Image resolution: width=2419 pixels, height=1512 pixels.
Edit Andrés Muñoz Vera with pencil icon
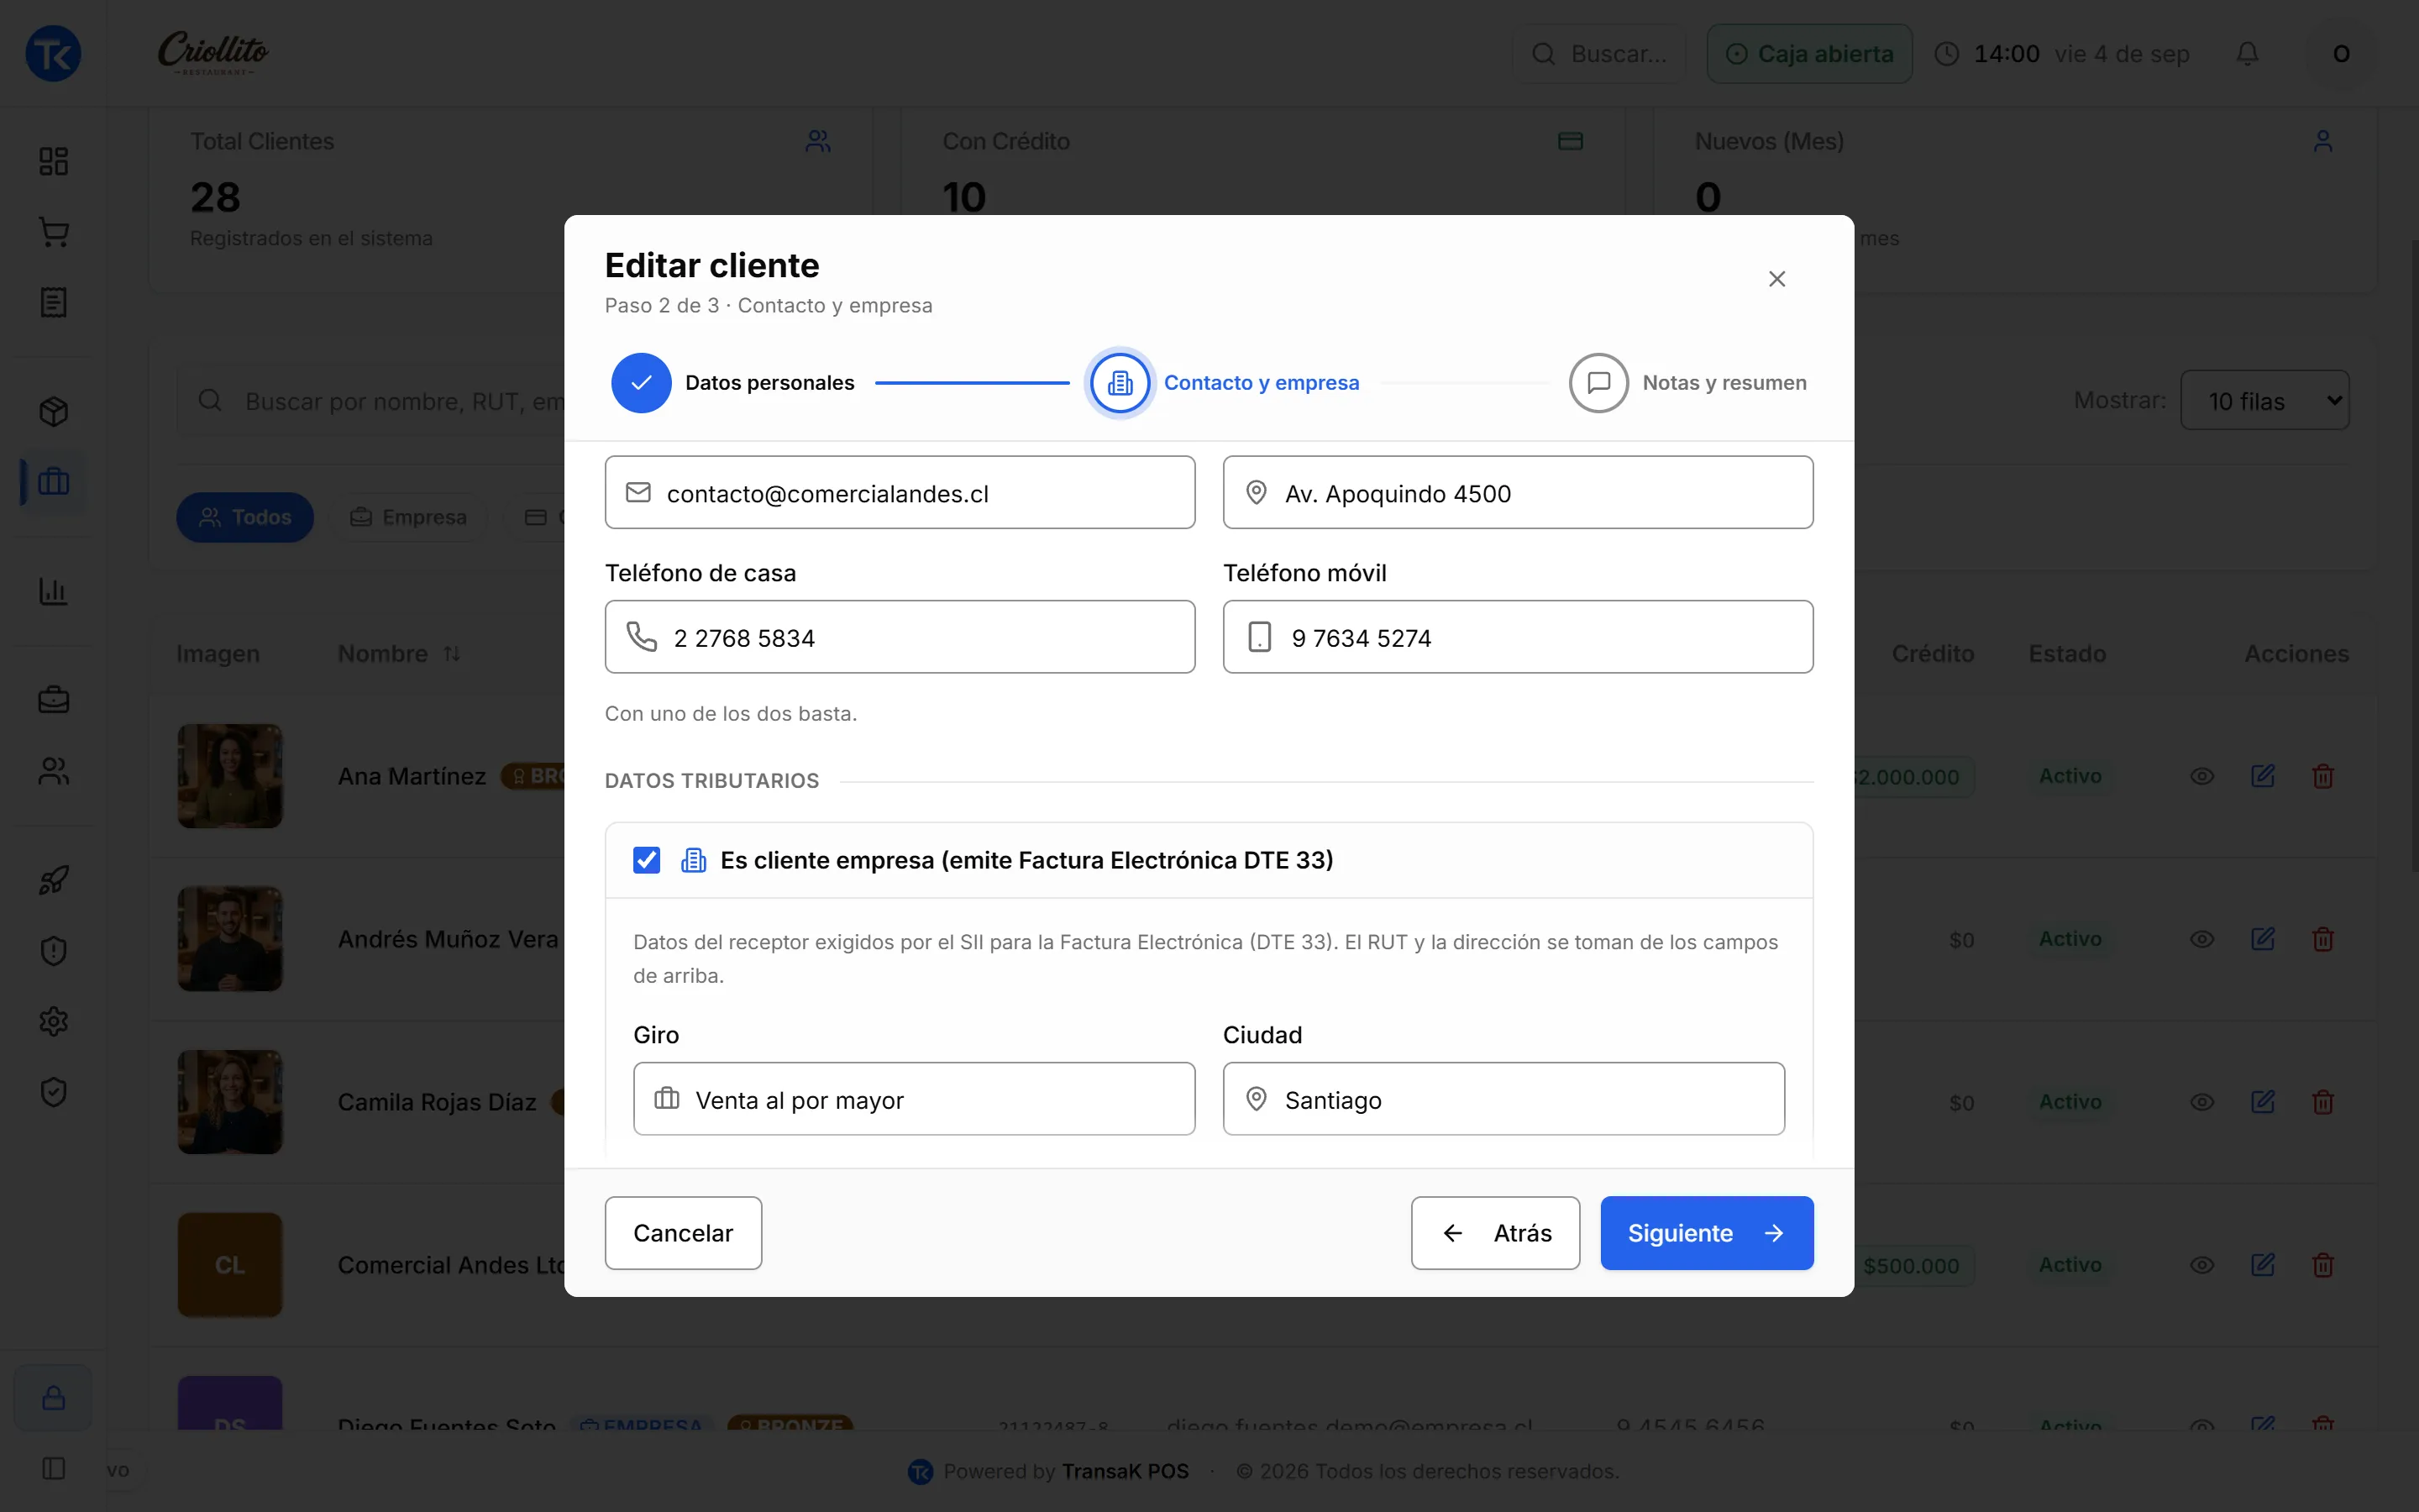tap(2263, 939)
